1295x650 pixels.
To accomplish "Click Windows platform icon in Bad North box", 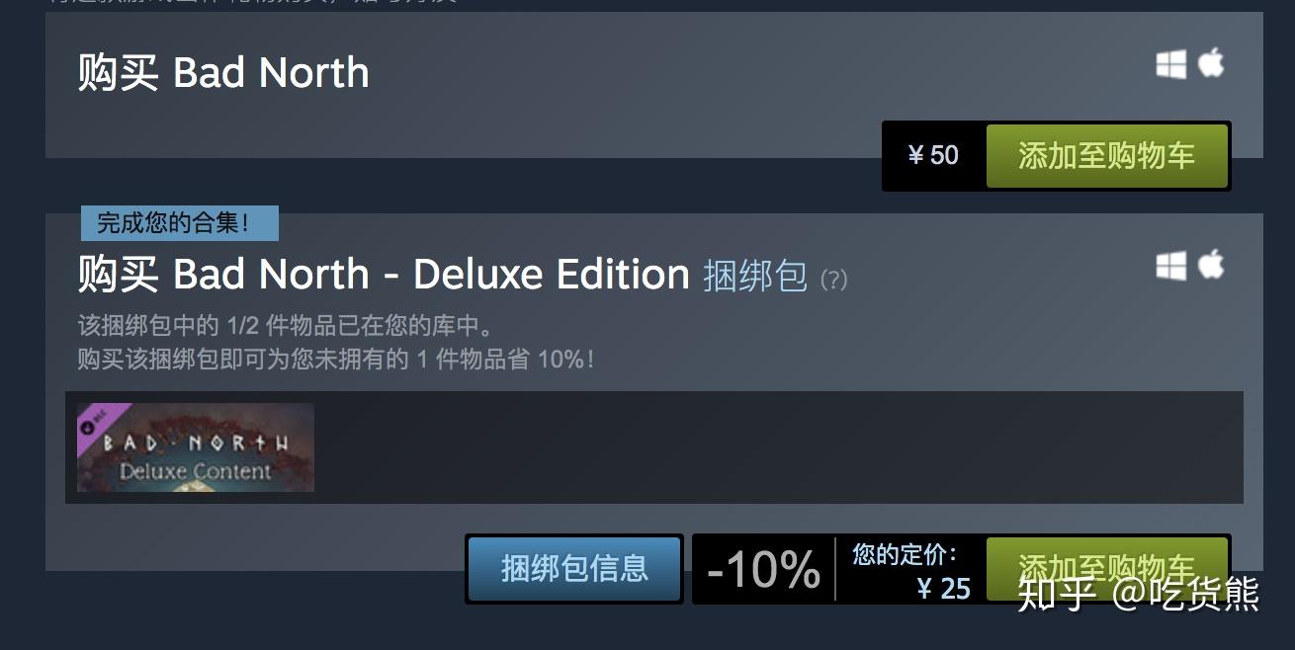I will [1171, 64].
